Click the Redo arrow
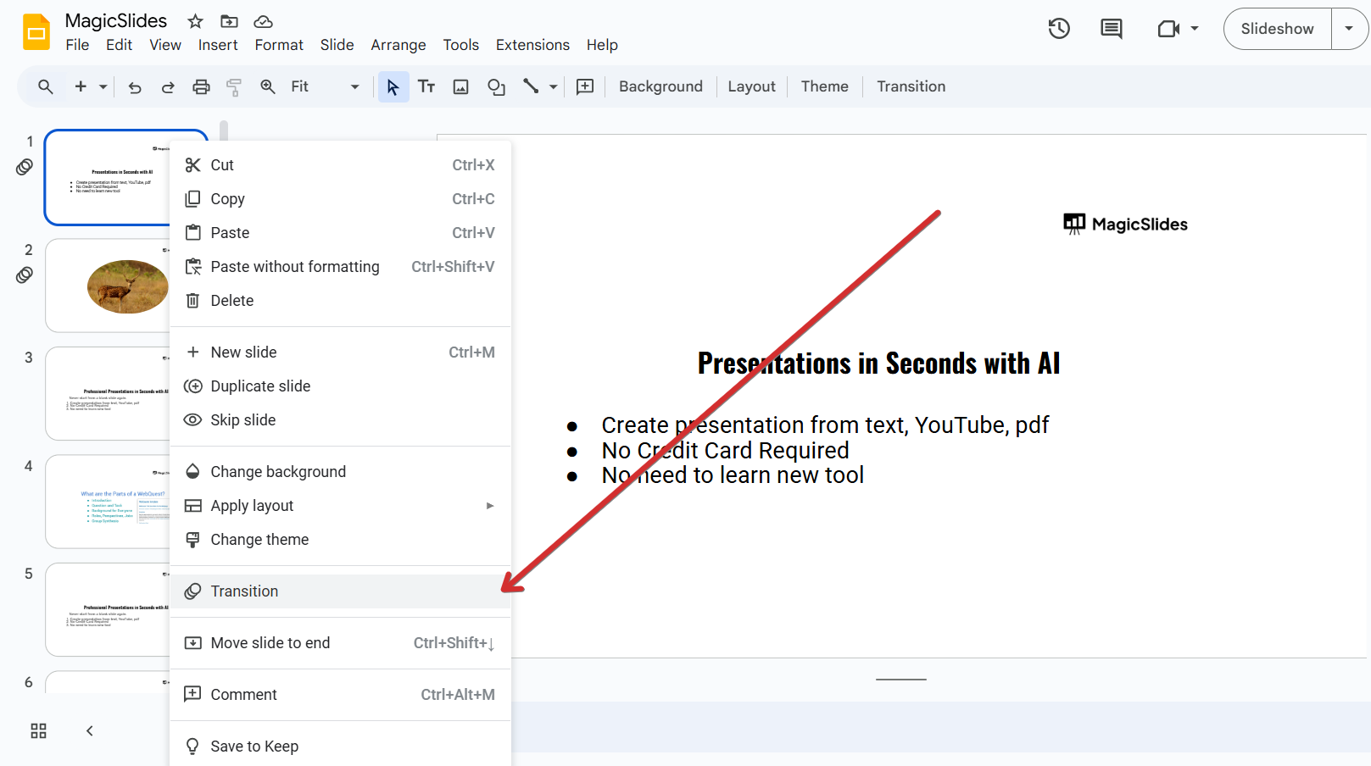 pyautogui.click(x=168, y=86)
